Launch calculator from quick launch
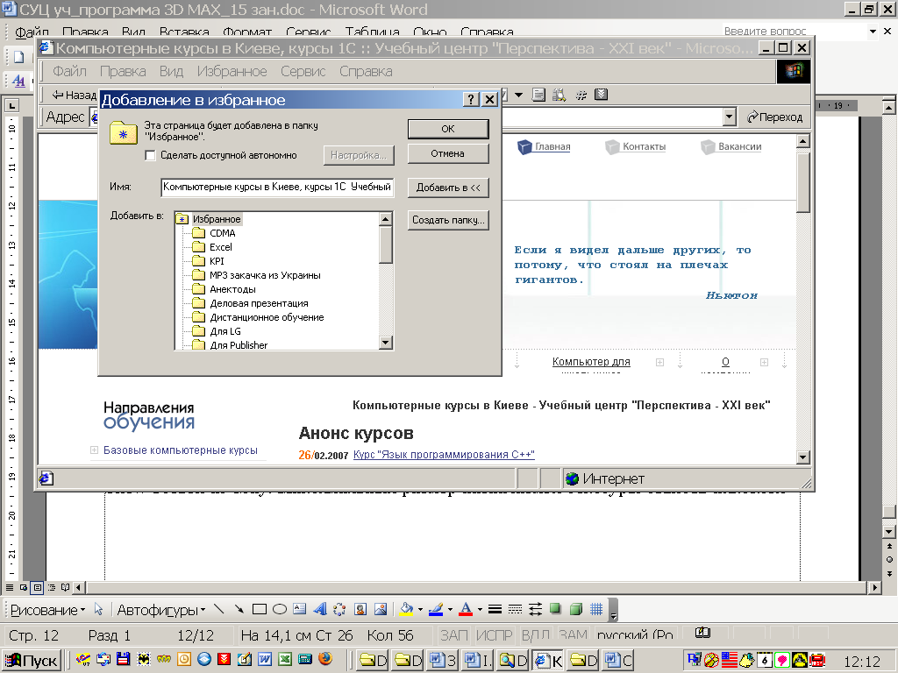Viewport: 898px width, 673px height. click(x=304, y=659)
